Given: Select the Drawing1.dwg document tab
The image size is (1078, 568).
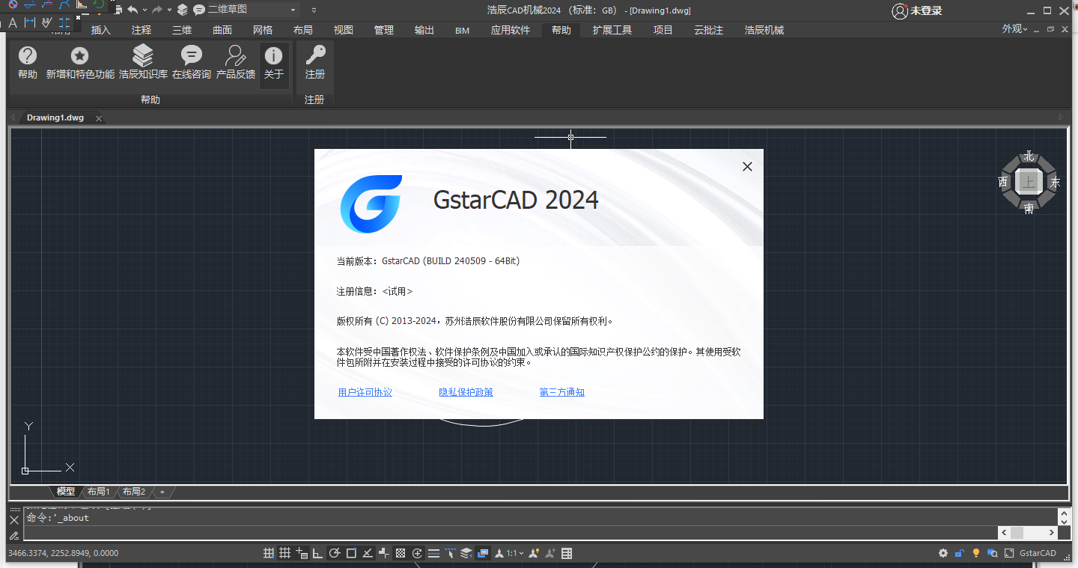Looking at the screenshot, I should click(55, 117).
